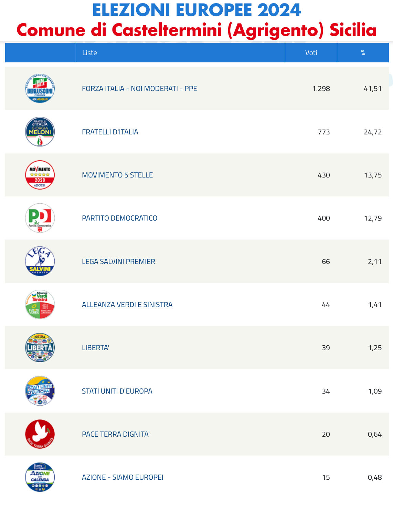Select the percentage column header
Image resolution: width=393 pixels, height=508 pixels.
[363, 53]
